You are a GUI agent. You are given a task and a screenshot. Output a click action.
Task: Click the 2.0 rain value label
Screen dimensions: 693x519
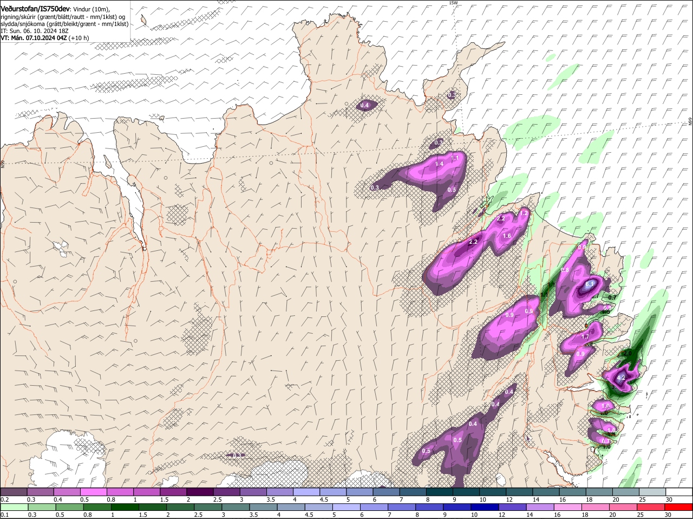(x=627, y=353)
